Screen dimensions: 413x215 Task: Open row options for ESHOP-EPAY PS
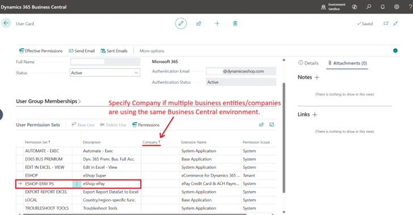click(77, 184)
